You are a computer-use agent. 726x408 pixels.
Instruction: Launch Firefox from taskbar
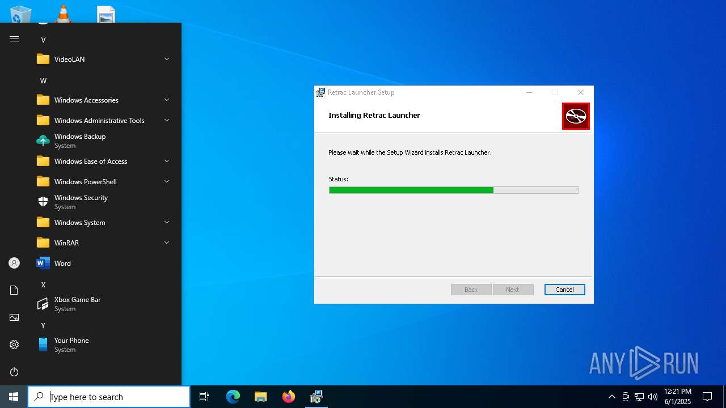pos(289,397)
